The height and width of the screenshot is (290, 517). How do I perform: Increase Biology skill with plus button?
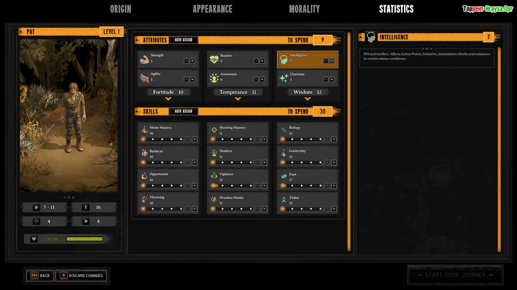pyautogui.click(x=334, y=139)
